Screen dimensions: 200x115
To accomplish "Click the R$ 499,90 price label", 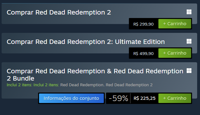I will coord(143,53).
